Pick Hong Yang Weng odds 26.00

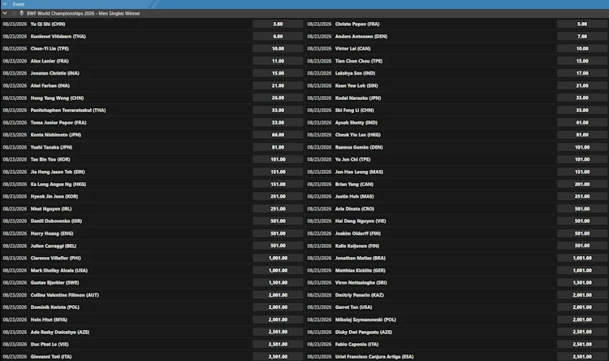click(278, 98)
